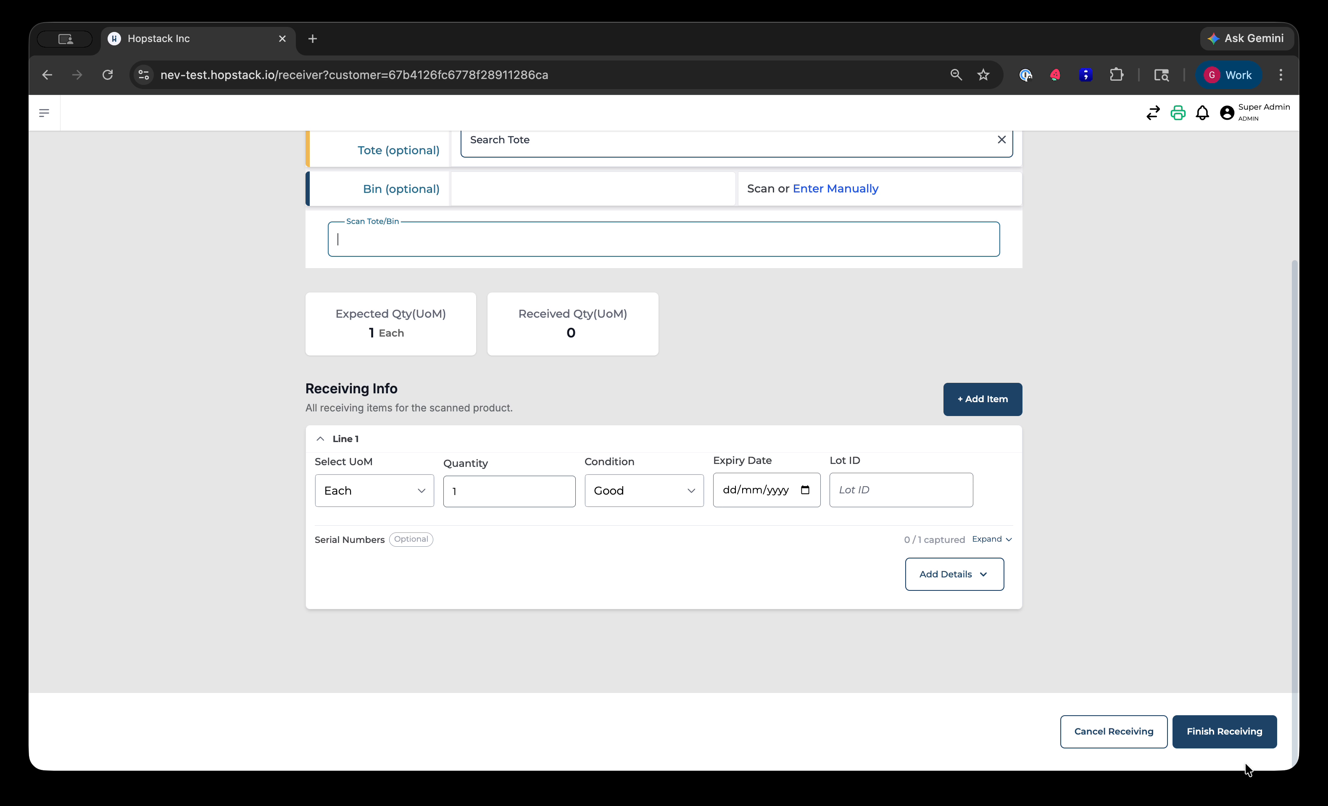This screenshot has height=806, width=1328.
Task: Expand Serial Numbers section
Action: (x=992, y=539)
